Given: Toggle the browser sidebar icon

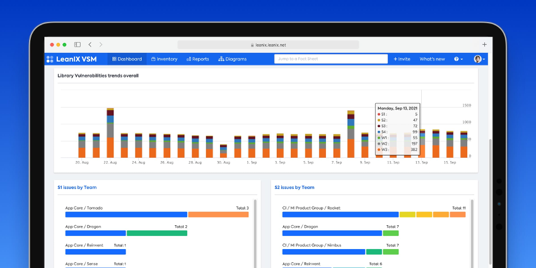Looking at the screenshot, I should pos(78,45).
